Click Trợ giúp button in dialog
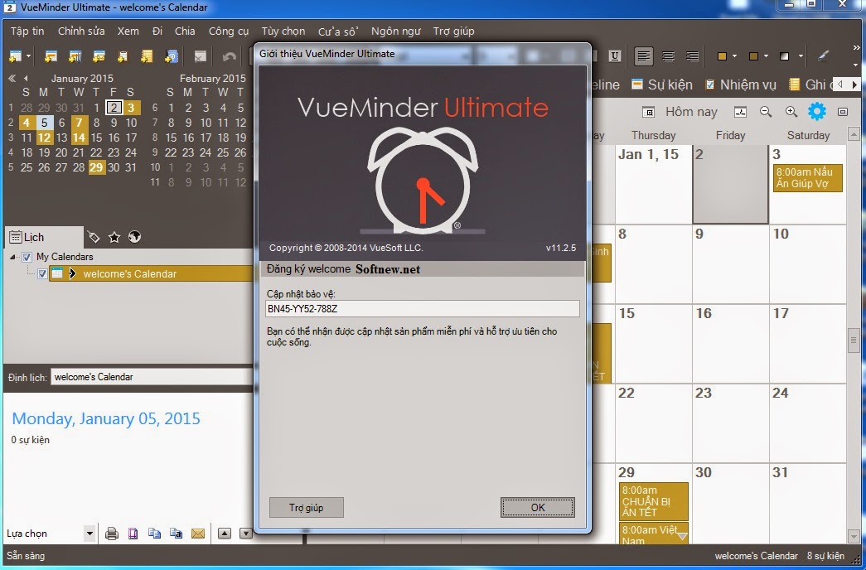 [x=307, y=508]
